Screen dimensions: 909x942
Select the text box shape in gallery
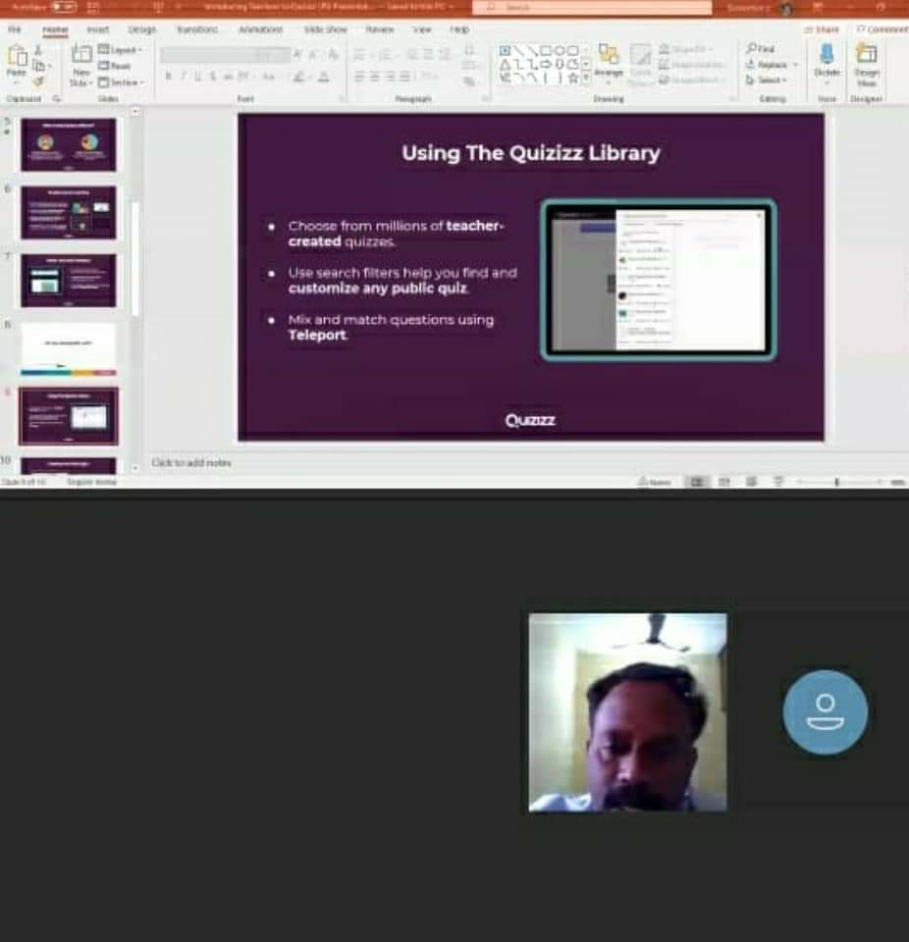pos(505,50)
